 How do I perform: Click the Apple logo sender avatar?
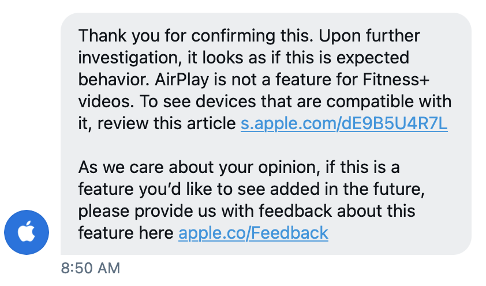27,232
